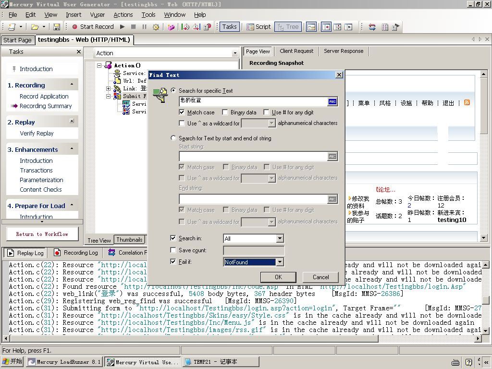The image size is (492, 369).
Task: Save the script with the floppy disk icon
Action: (57, 27)
